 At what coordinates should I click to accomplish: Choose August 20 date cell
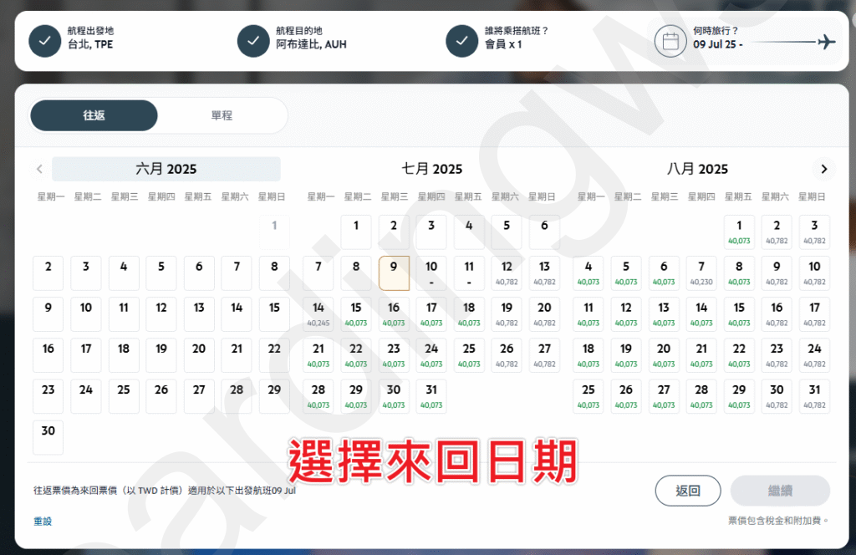pyautogui.click(x=664, y=354)
